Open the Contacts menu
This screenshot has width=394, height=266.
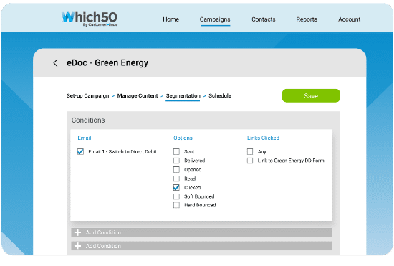[x=264, y=19]
